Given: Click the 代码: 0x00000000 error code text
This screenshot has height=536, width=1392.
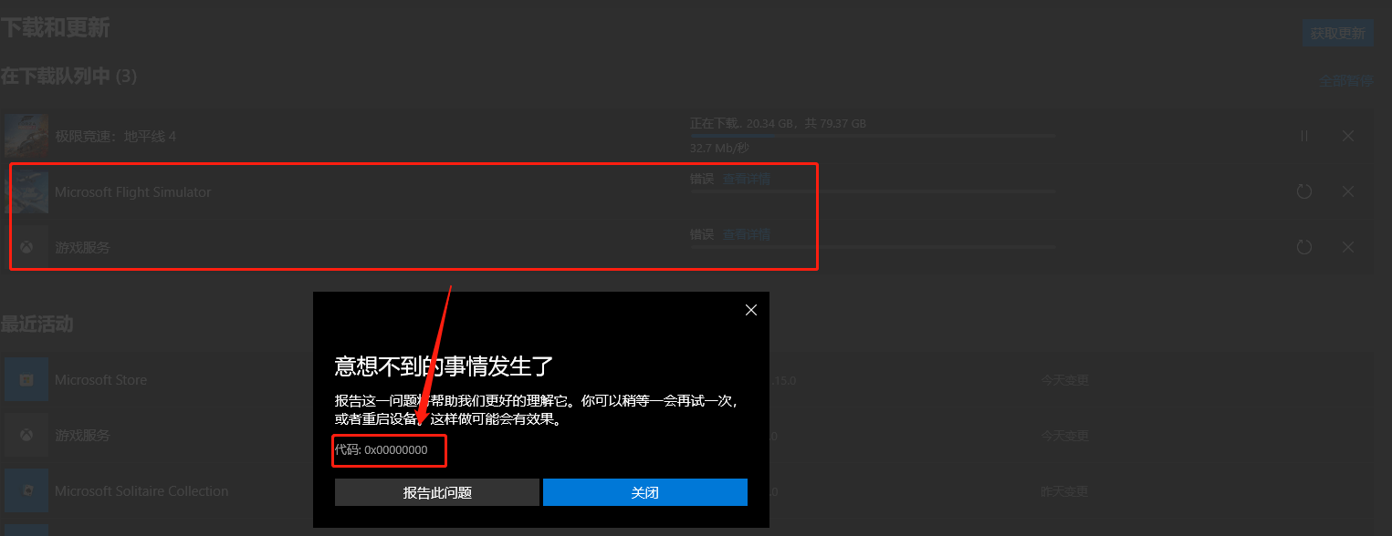Looking at the screenshot, I should (382, 449).
